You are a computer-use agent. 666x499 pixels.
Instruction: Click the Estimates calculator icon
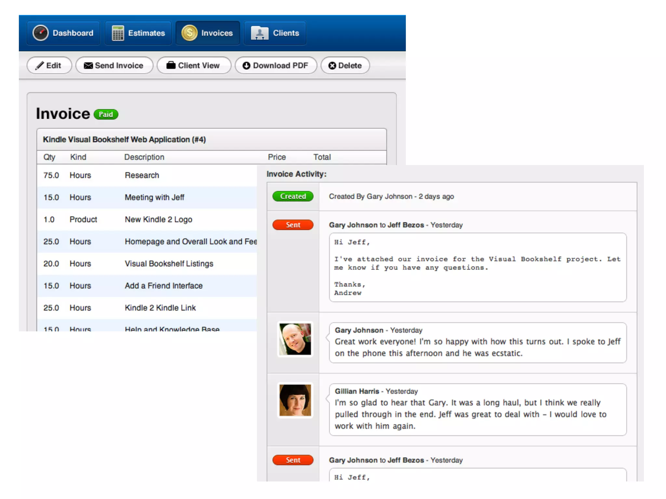(118, 33)
